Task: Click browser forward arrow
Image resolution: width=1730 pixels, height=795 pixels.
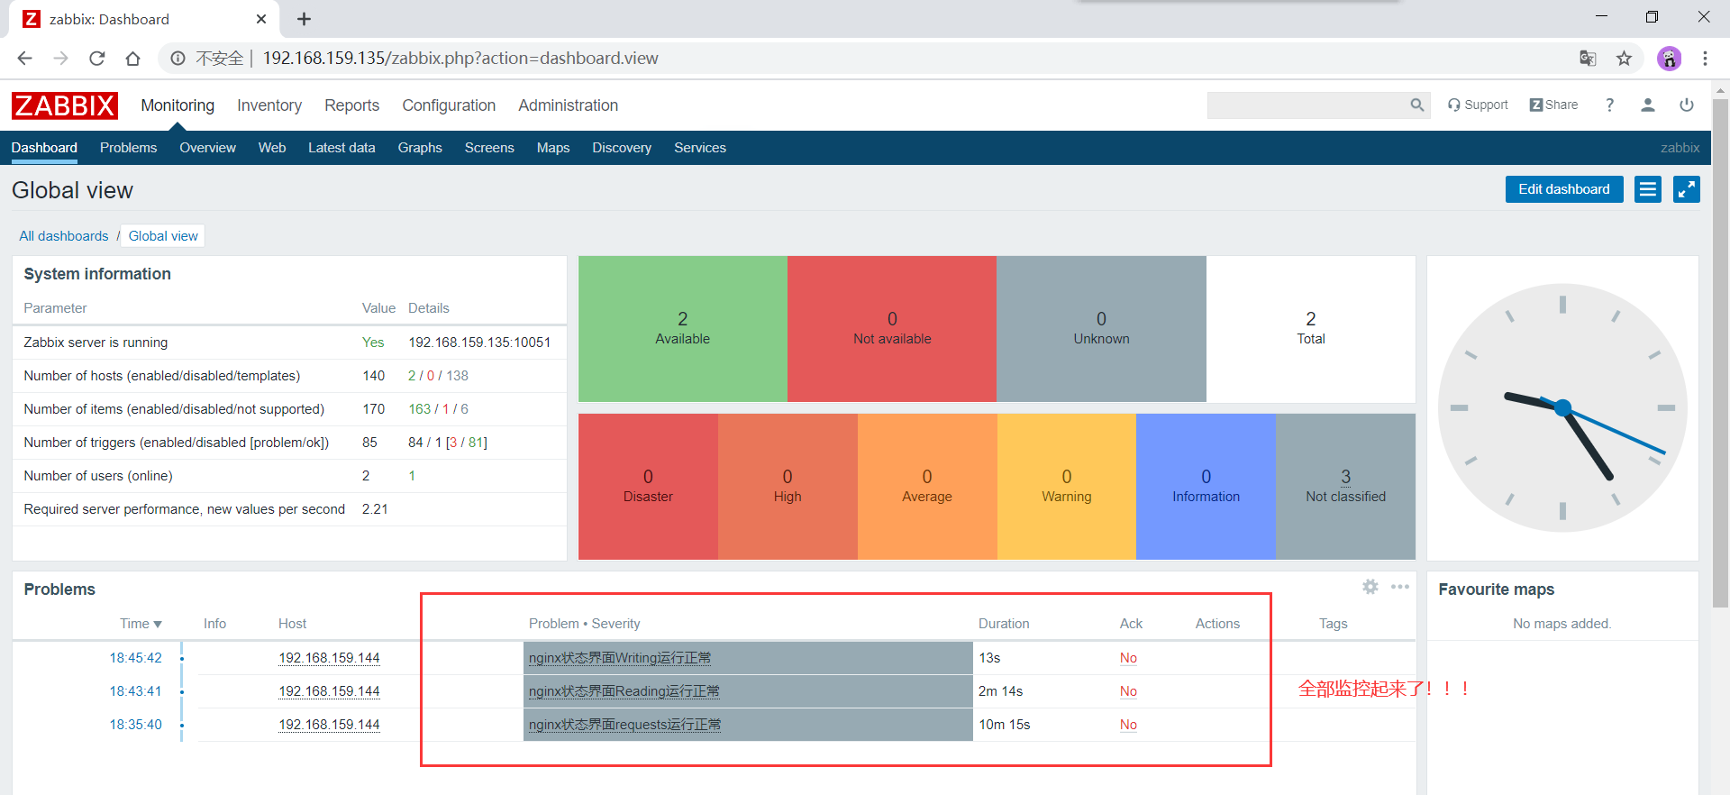Action: (x=60, y=59)
